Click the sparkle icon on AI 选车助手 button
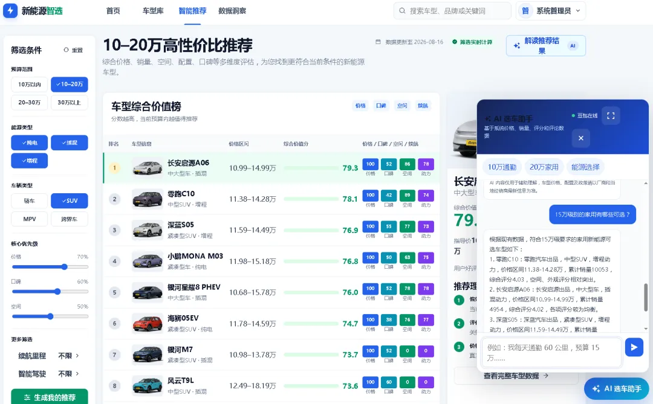Image resolution: width=653 pixels, height=404 pixels. pos(596,389)
